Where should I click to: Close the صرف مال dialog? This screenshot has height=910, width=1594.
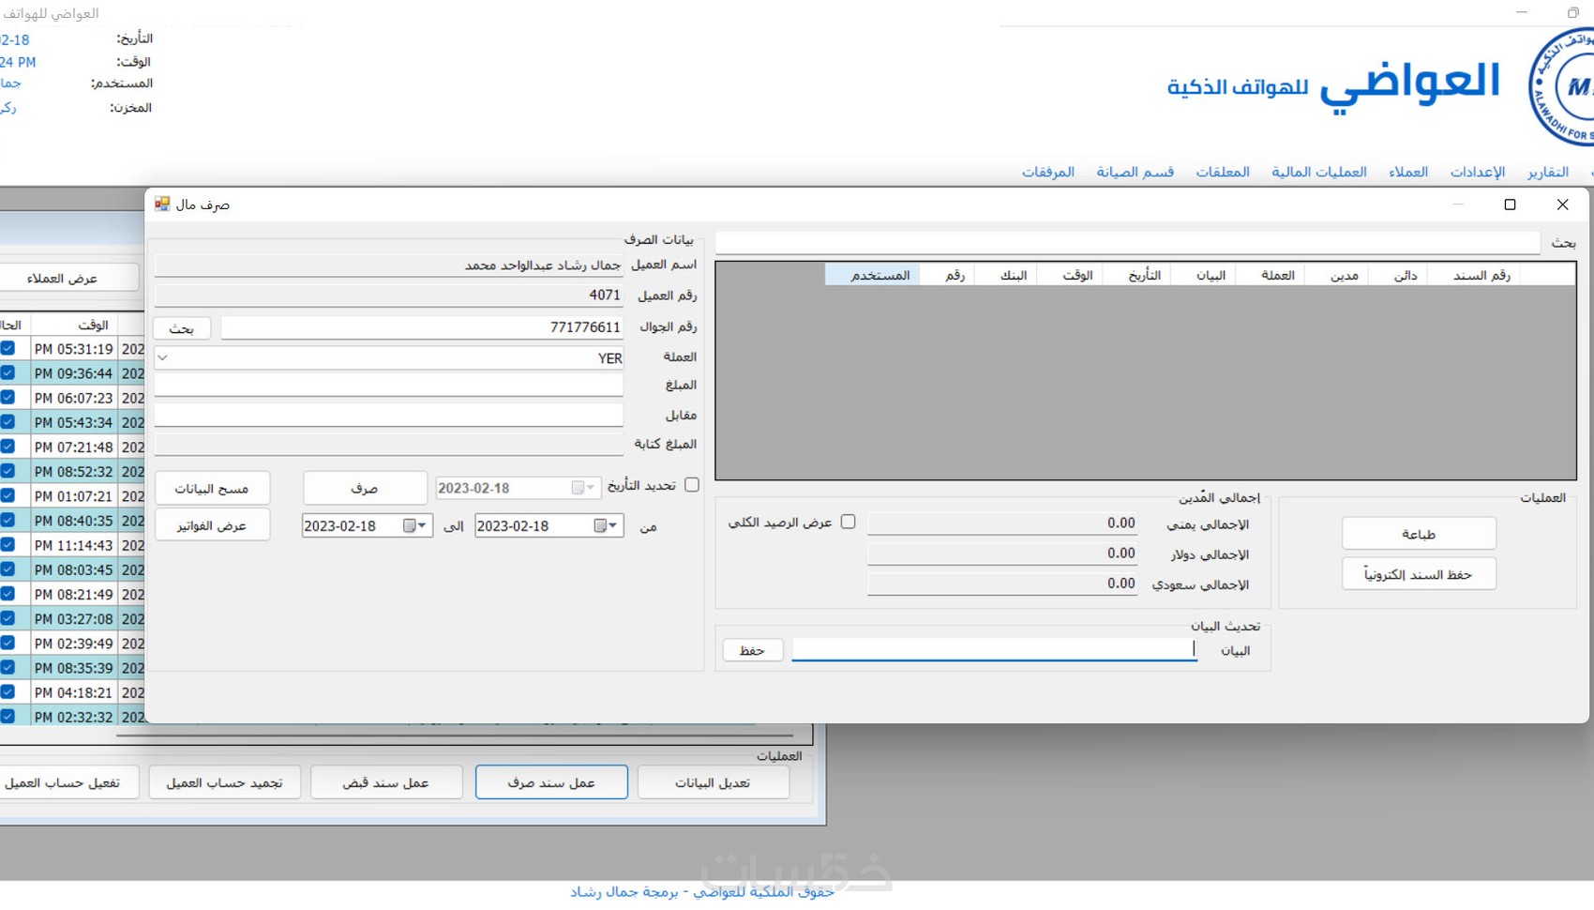(1562, 205)
